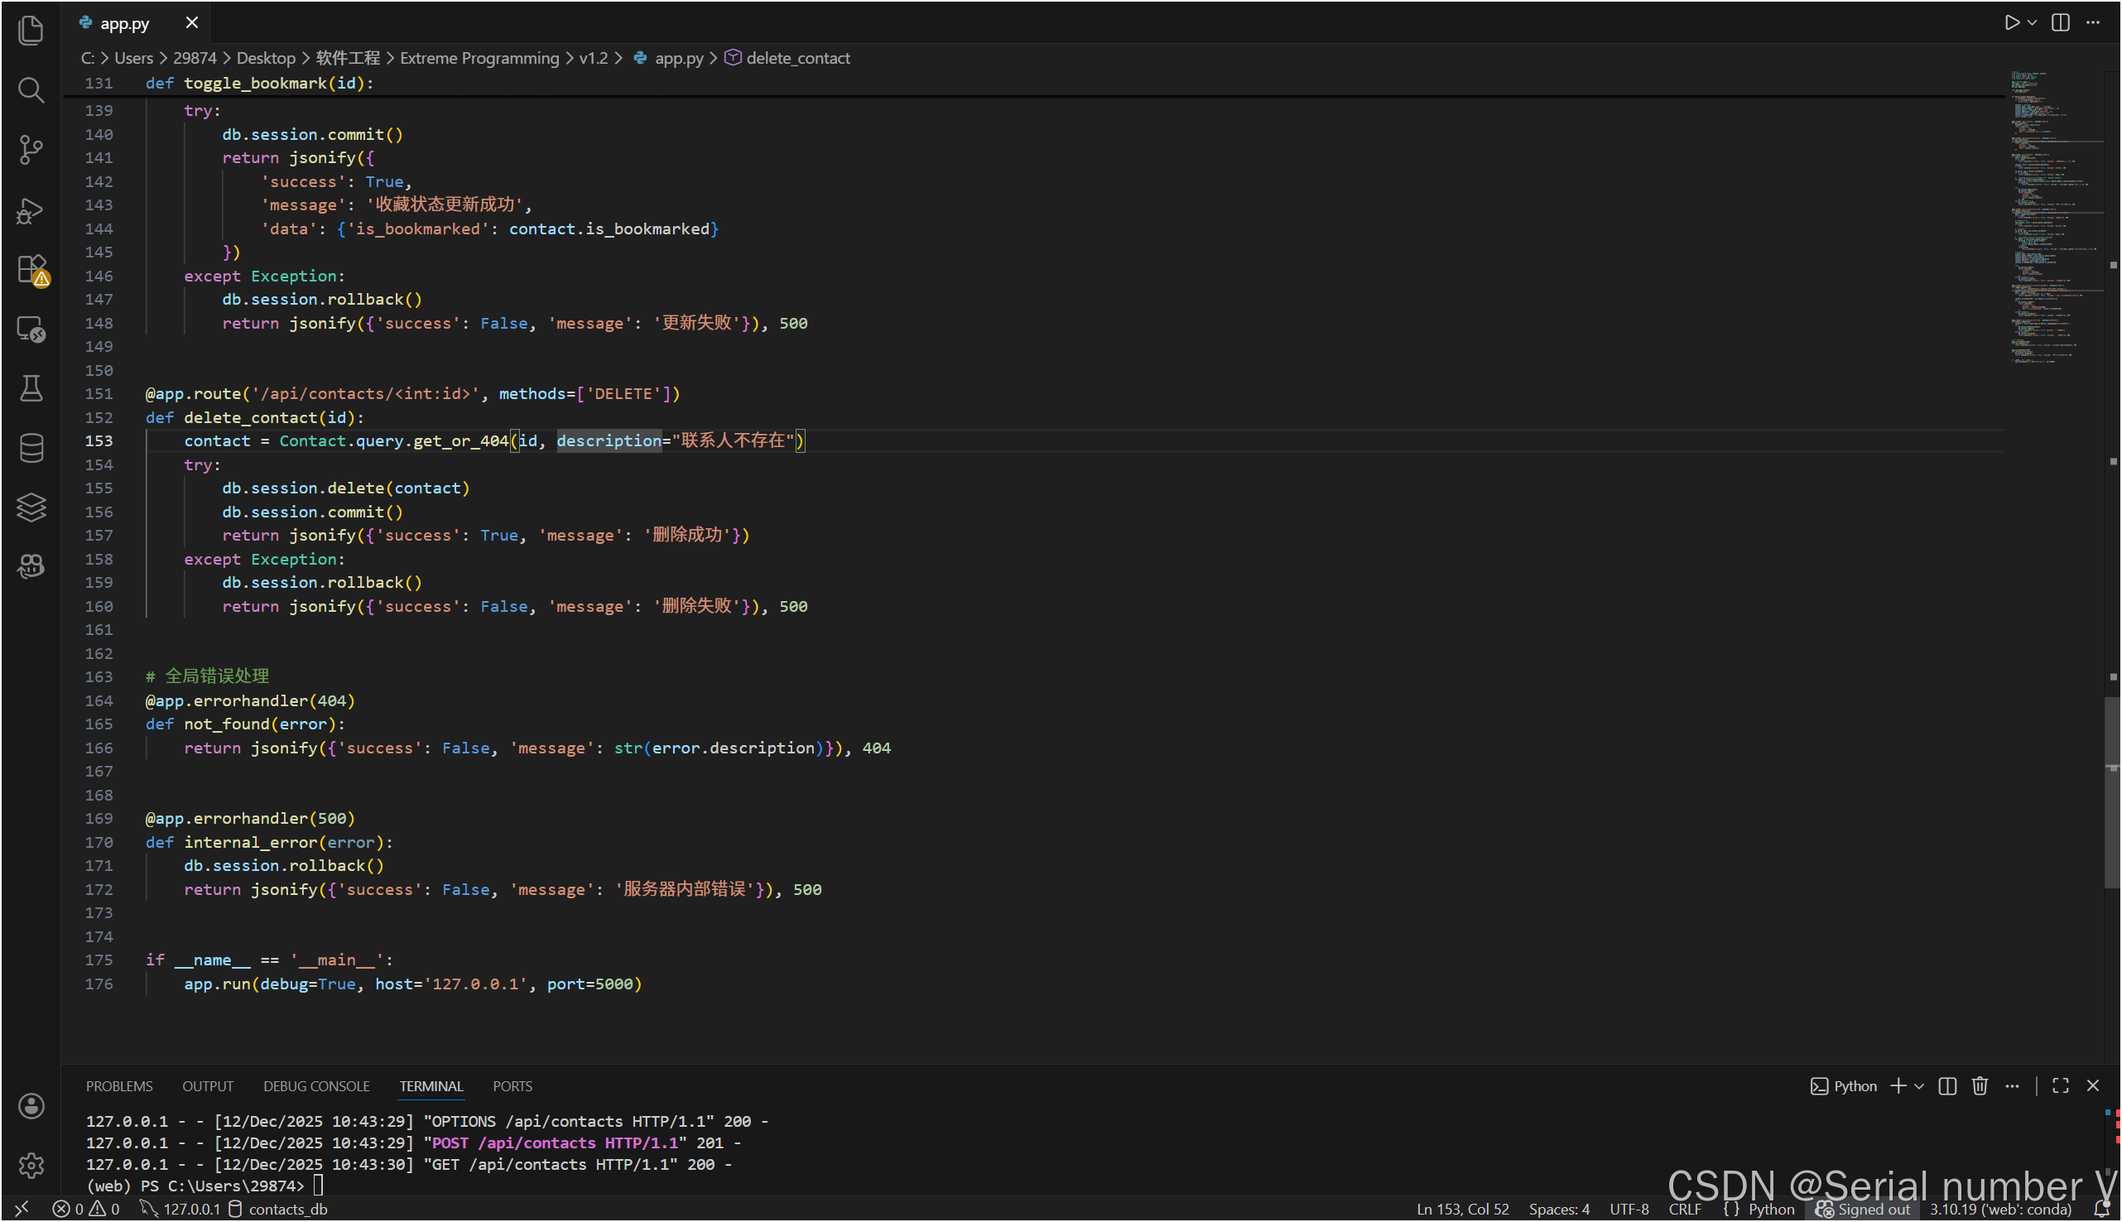Switch to the PROBLEMS panel tab
This screenshot has width=2122, height=1222.
pyautogui.click(x=119, y=1086)
